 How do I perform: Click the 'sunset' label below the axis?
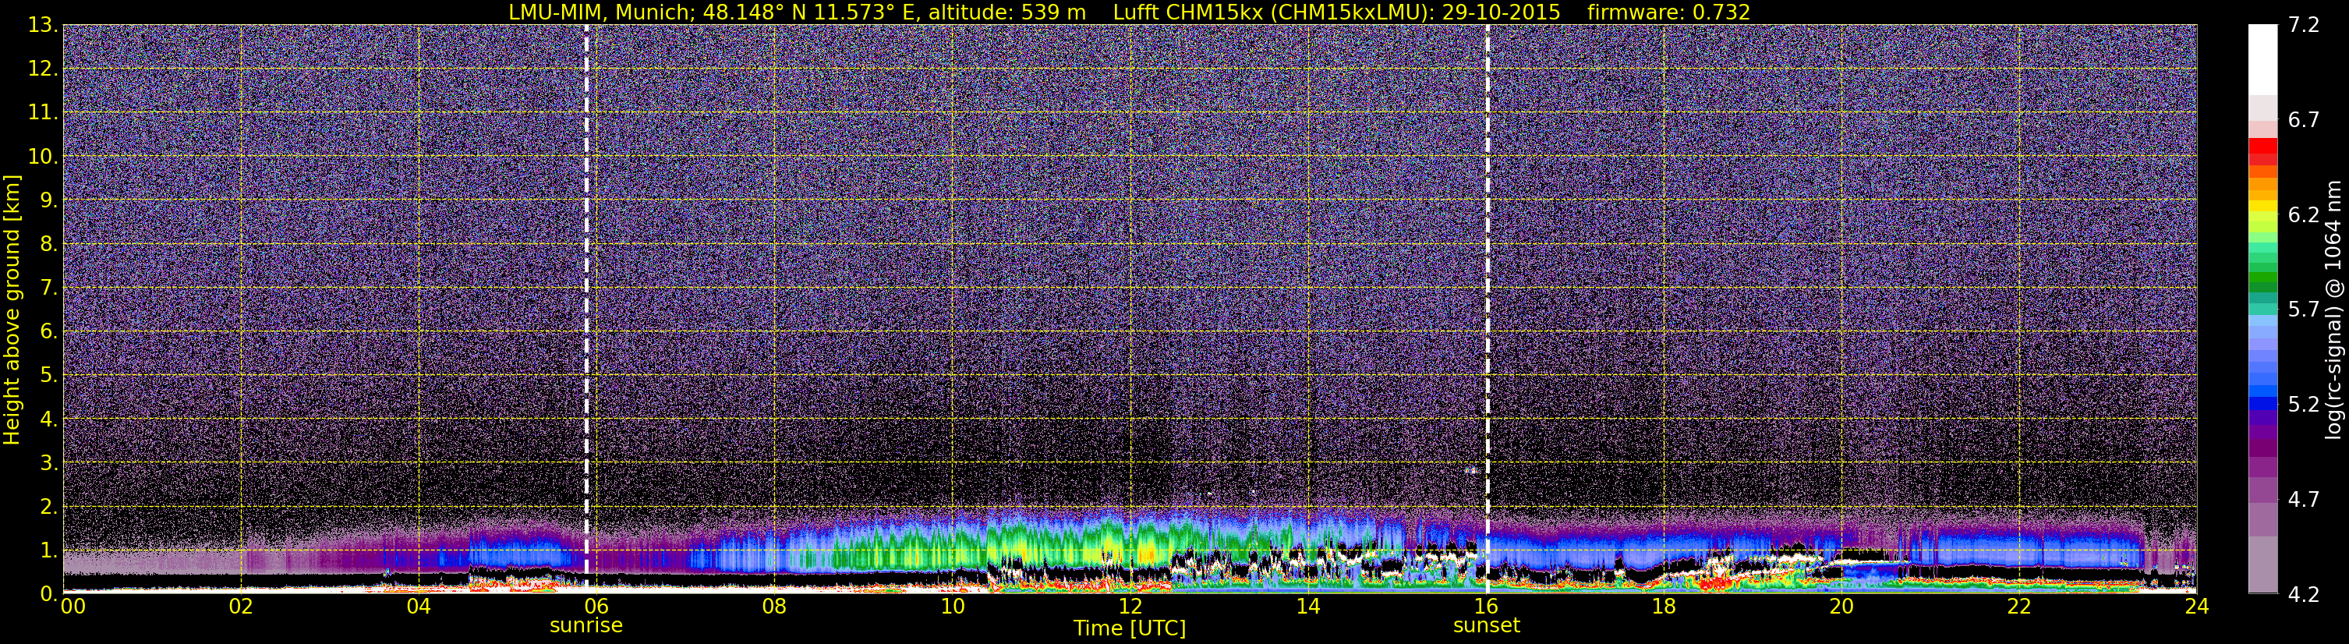coord(1487,626)
